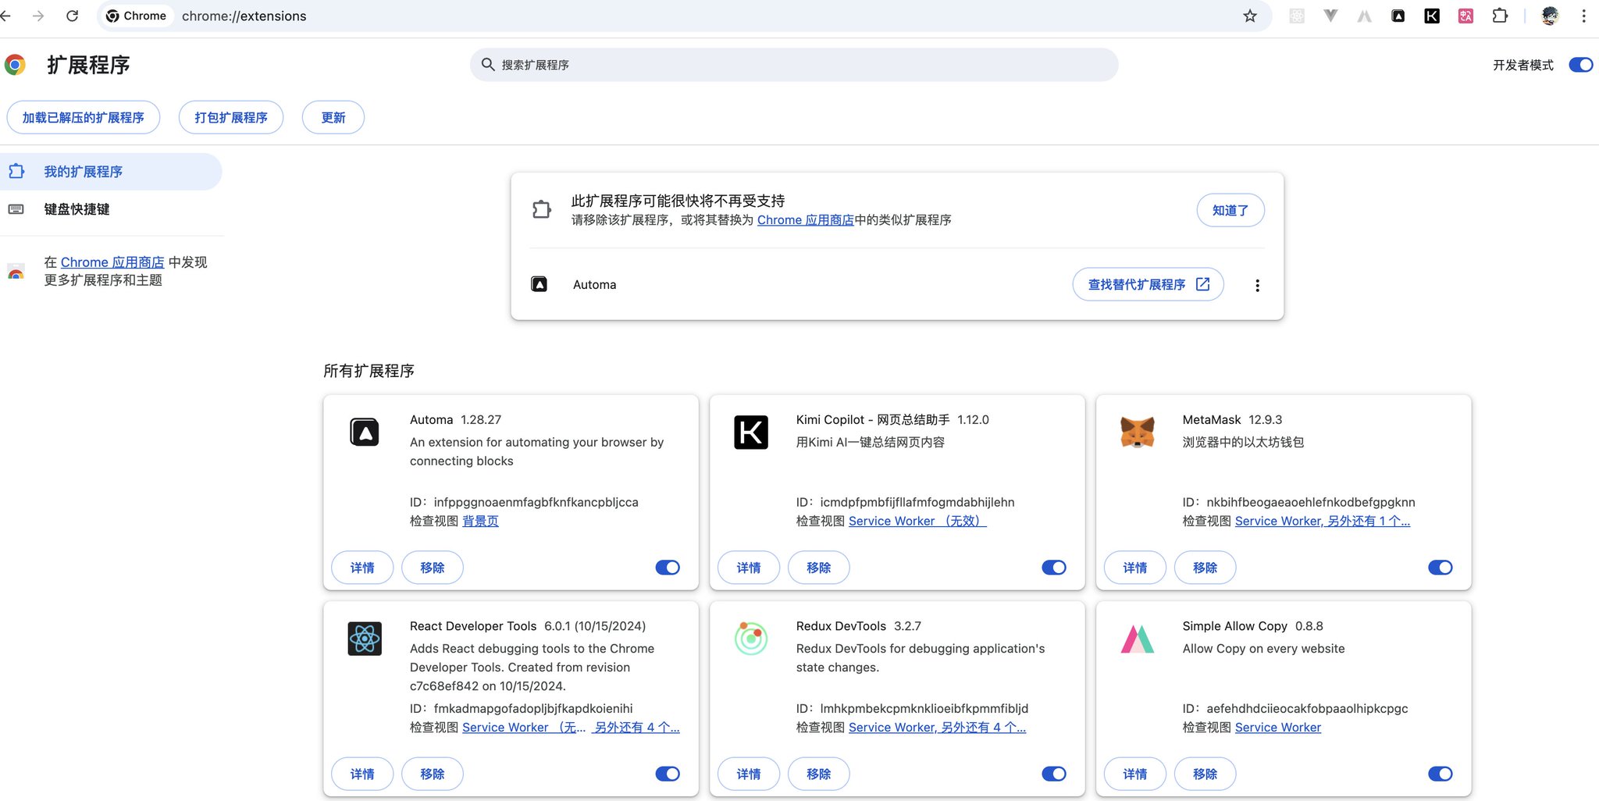Open Kimi Copilot Service Worker（无效）link
Viewport: 1599px width, 801px height.
(917, 521)
